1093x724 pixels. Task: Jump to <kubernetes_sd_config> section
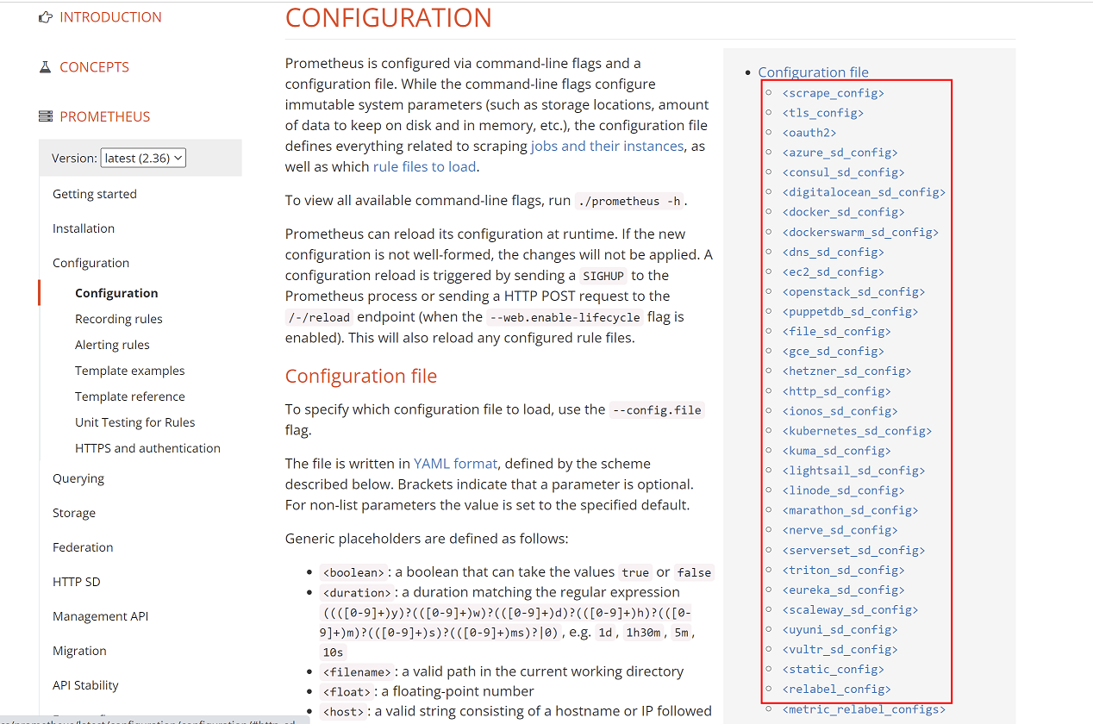[x=857, y=431]
